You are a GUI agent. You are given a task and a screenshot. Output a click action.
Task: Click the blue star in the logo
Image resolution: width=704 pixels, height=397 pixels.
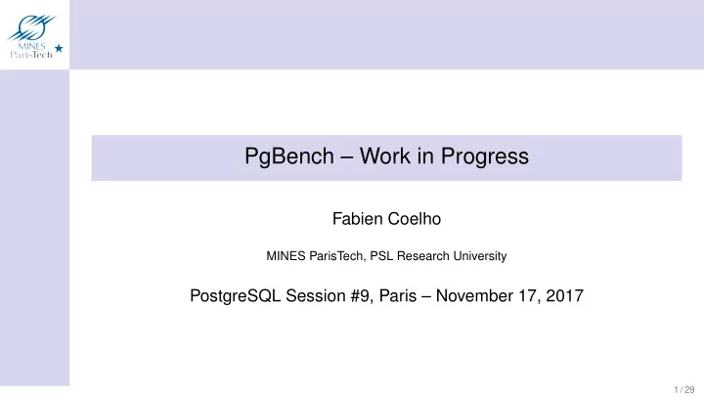(59, 48)
